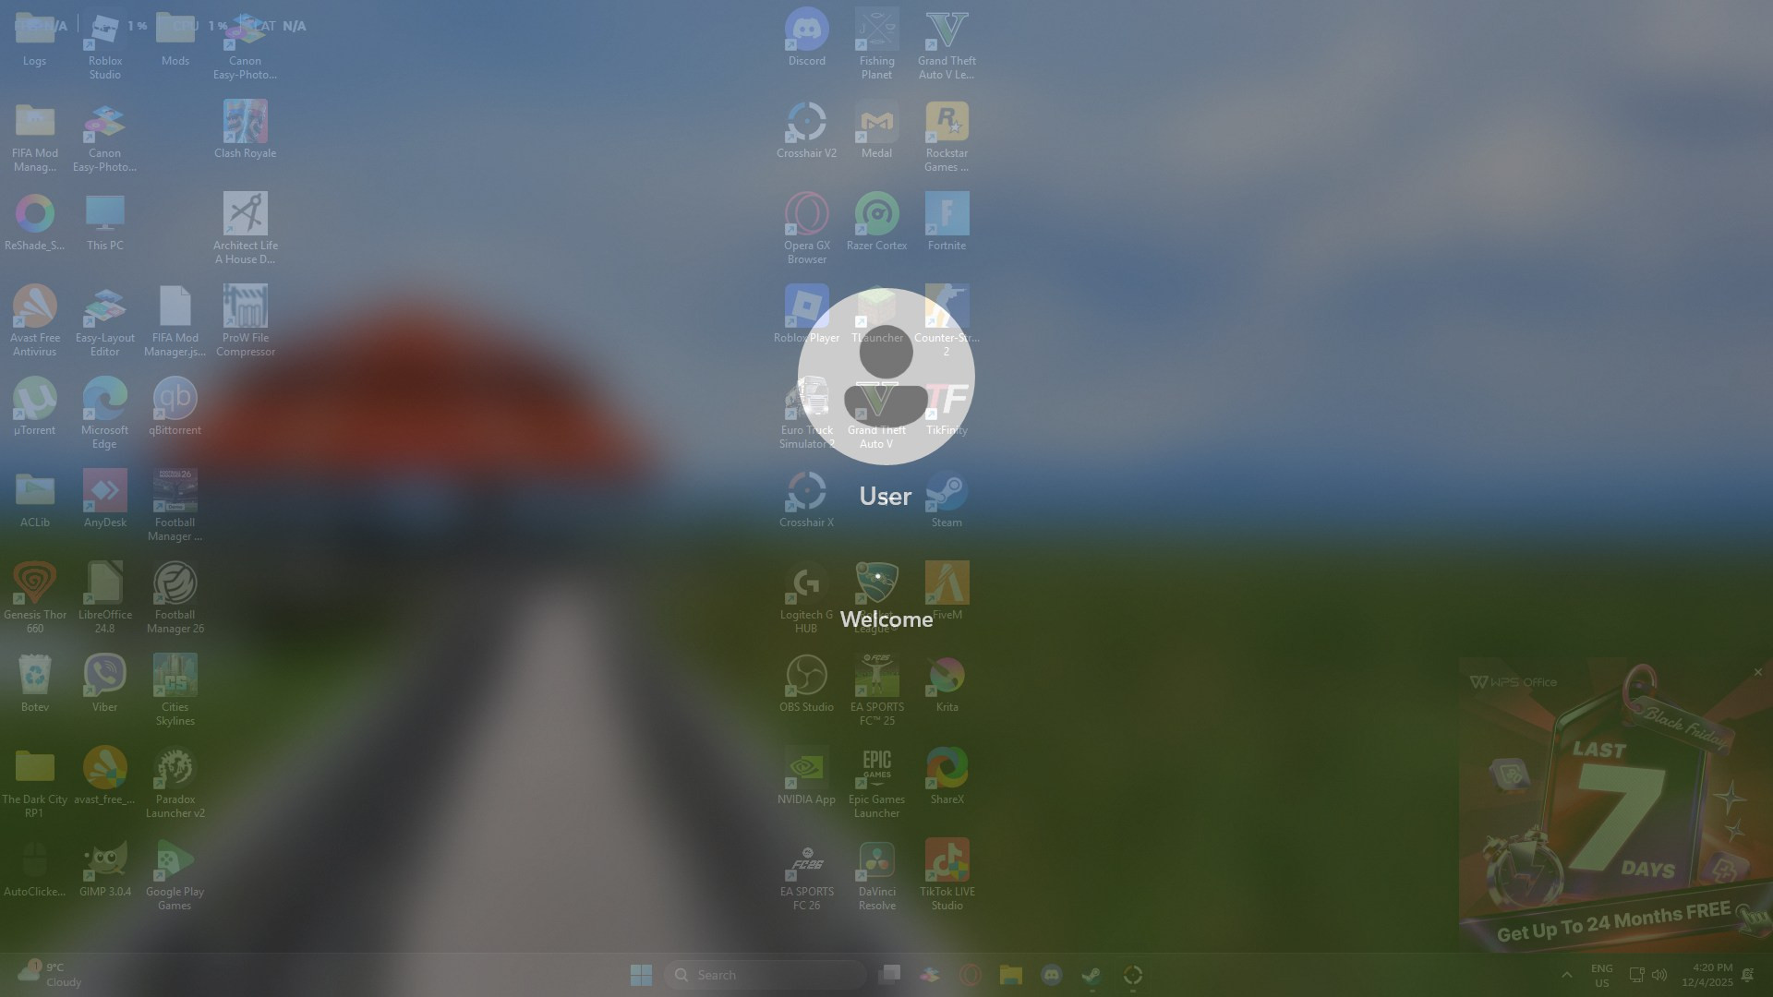Open TikTok LIVE Studio icon
The image size is (1773, 997).
[947, 861]
